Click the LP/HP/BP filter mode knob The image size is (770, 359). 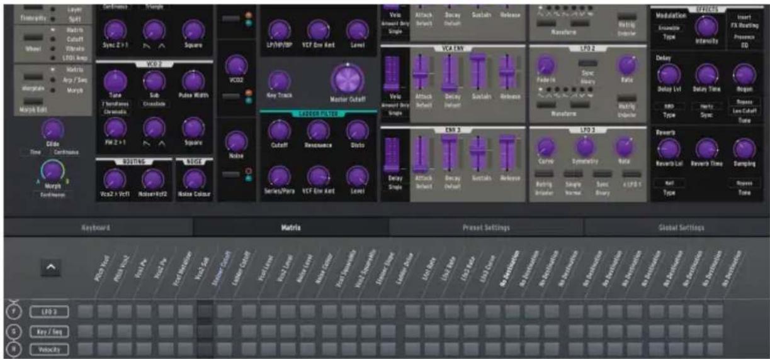(279, 30)
